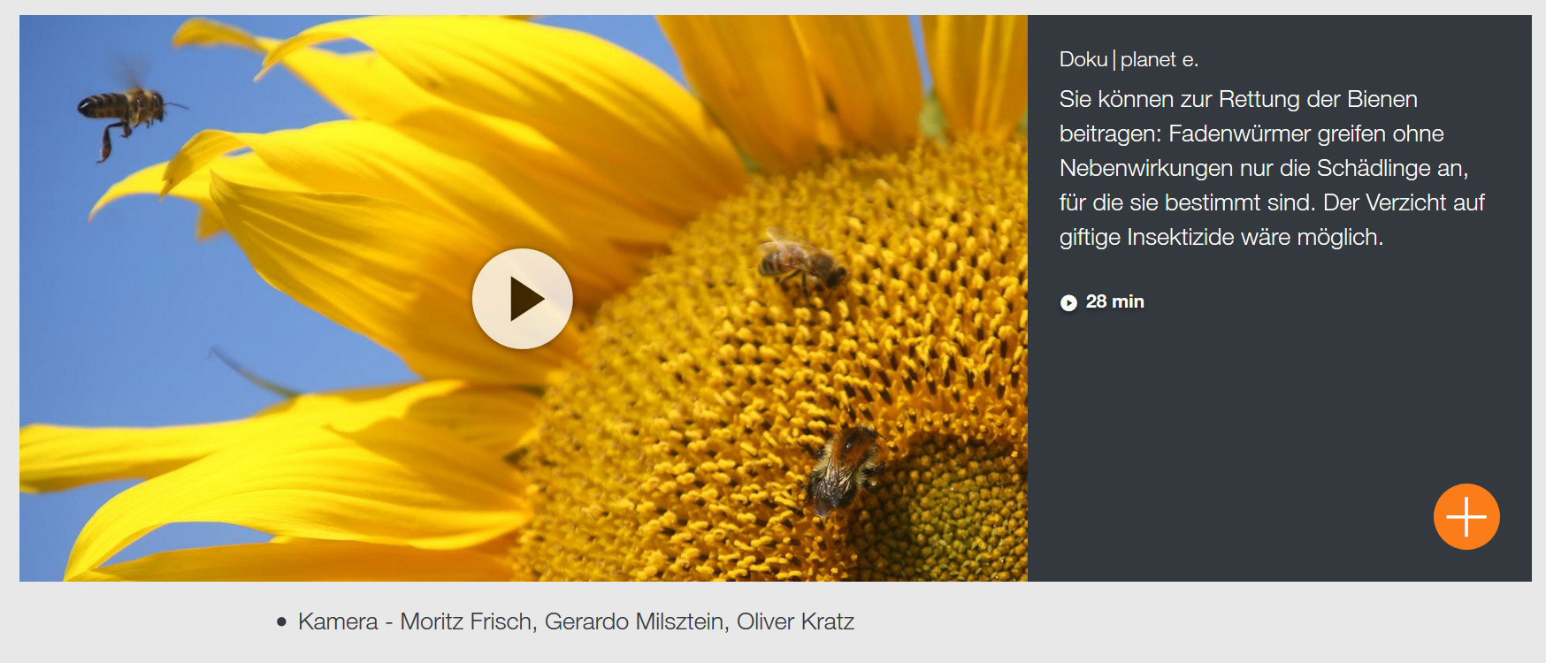Click the 28 min duration text
Image resolution: width=1546 pixels, height=663 pixels.
pos(1114,301)
